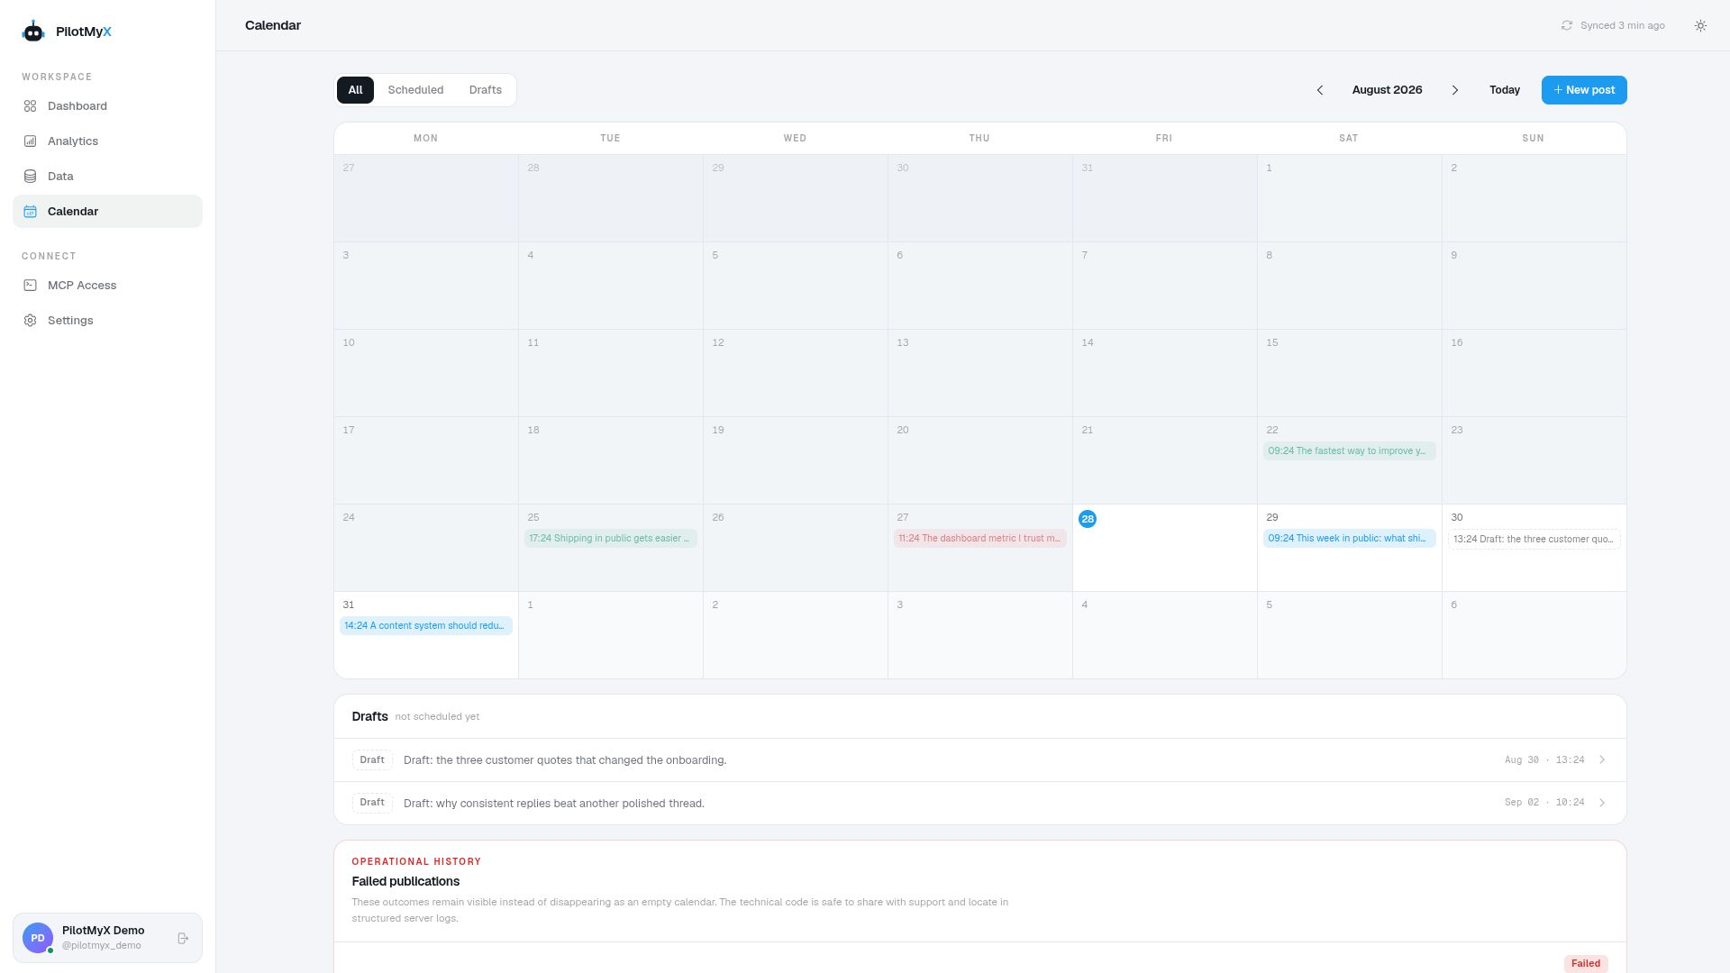Viewport: 1730px width, 973px height.
Task: Click the PilotMyX robot logo icon
Action: click(33, 32)
